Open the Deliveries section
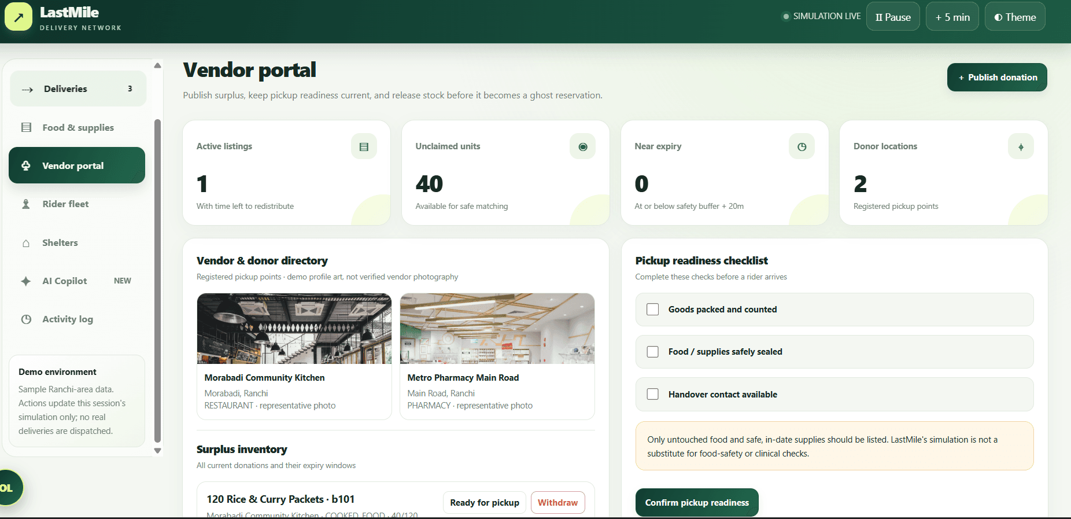This screenshot has width=1071, height=519. click(78, 89)
